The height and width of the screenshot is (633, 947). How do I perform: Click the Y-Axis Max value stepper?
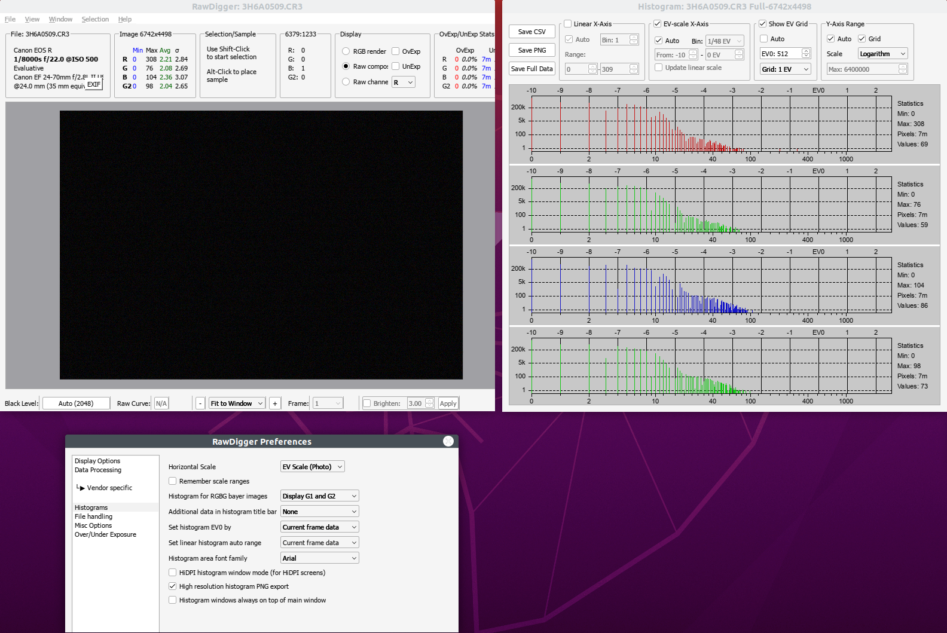click(903, 69)
